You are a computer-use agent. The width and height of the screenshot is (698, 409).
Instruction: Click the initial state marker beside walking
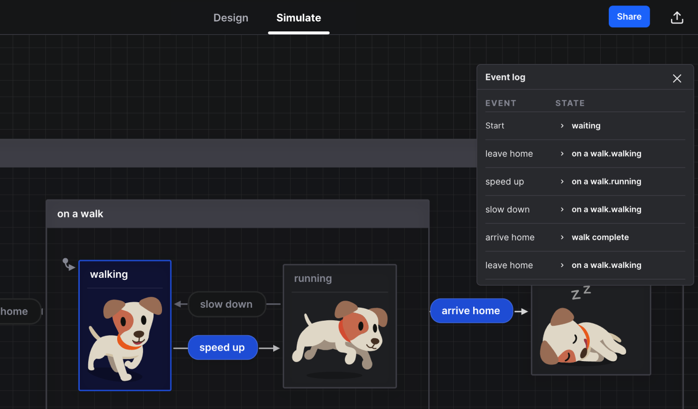[x=68, y=264]
